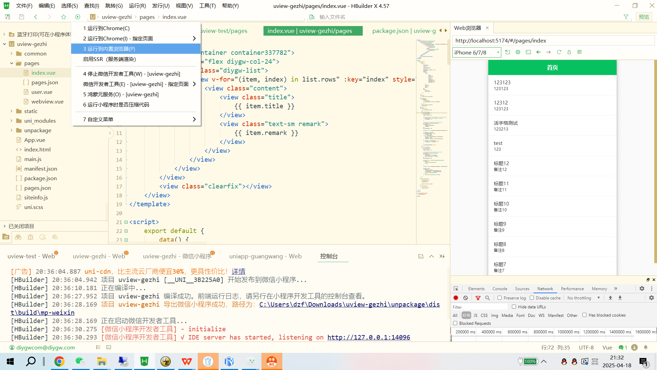Click the red network record button
The image size is (657, 370).
(456, 298)
